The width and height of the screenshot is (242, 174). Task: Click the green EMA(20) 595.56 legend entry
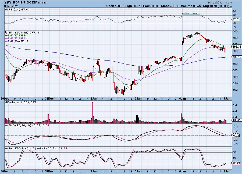16,36
